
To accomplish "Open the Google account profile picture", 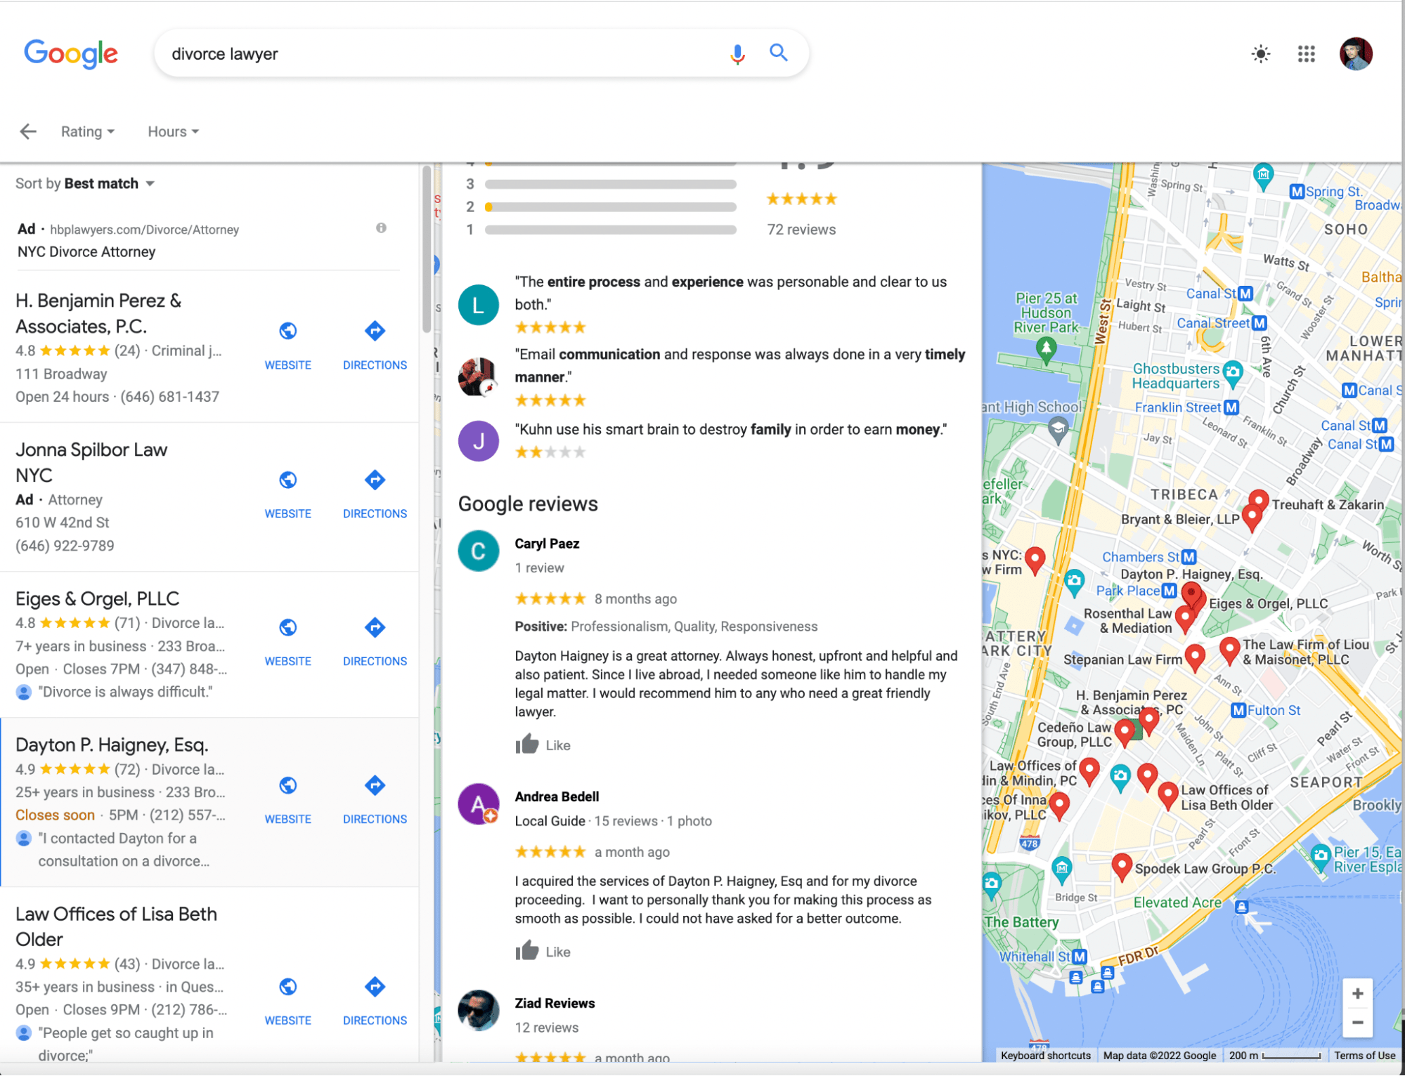I will (x=1356, y=54).
